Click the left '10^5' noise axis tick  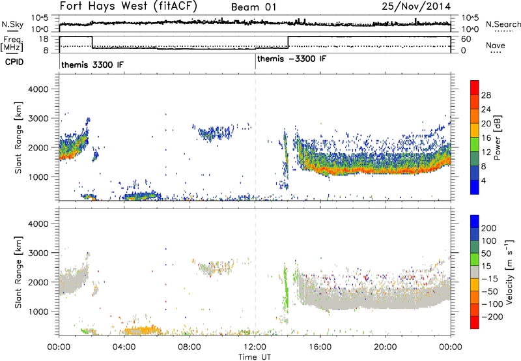(40, 18)
